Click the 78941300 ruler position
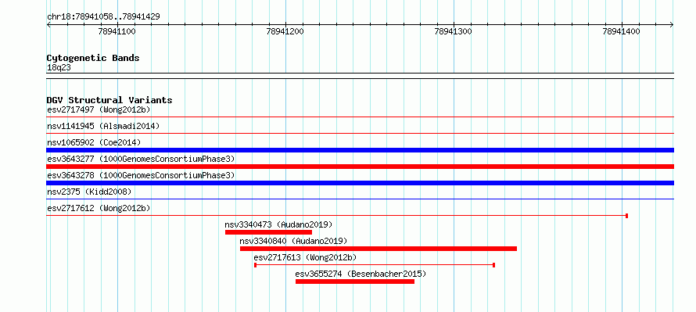Viewport: 696px width, 312px height. click(454, 32)
